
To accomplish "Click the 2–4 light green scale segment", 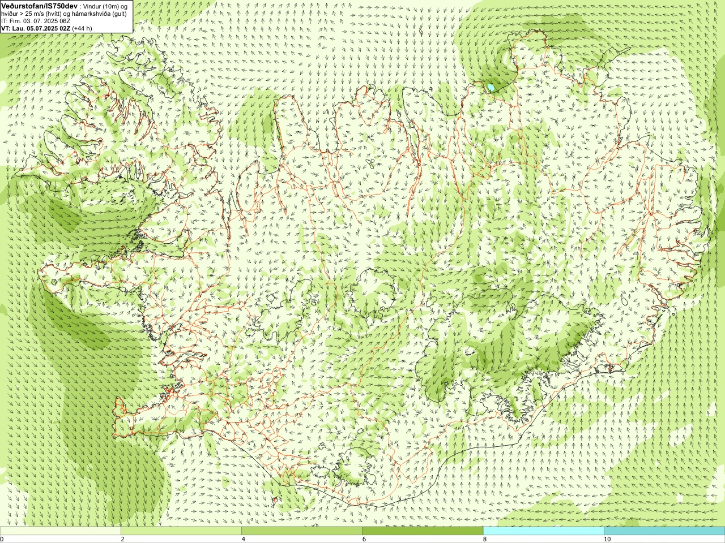I will [181, 531].
